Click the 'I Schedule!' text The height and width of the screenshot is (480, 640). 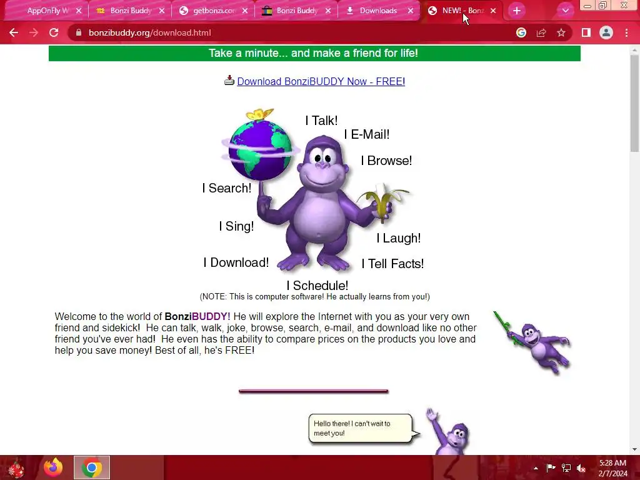point(317,286)
